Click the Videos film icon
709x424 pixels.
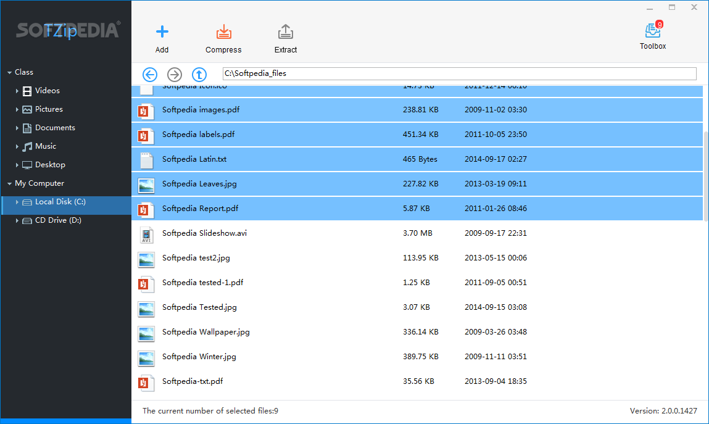27,91
